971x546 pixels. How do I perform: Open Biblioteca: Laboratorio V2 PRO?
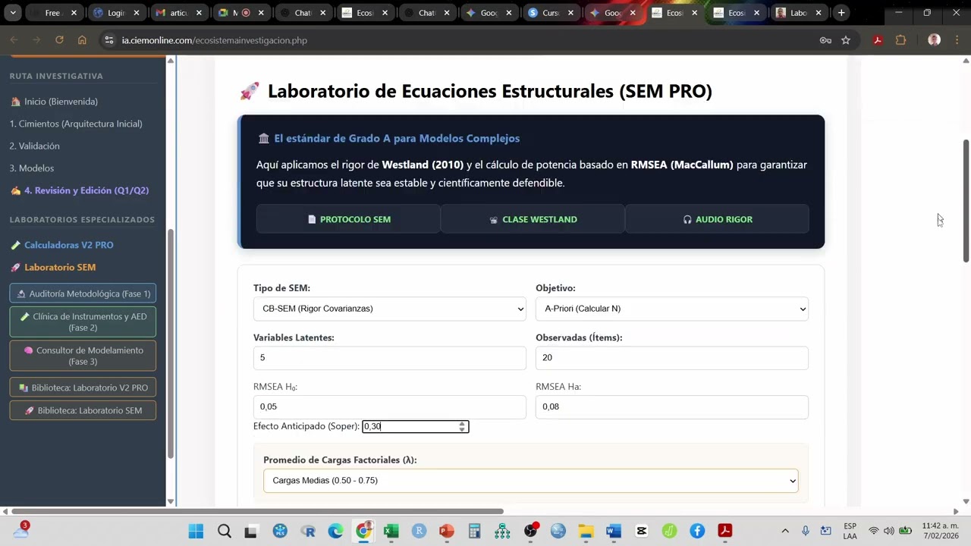pyautogui.click(x=83, y=388)
